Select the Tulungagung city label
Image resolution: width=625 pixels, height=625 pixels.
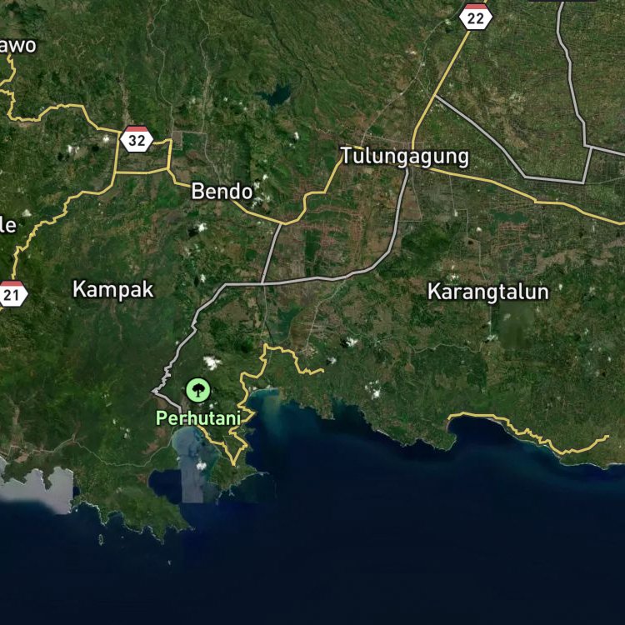405,157
